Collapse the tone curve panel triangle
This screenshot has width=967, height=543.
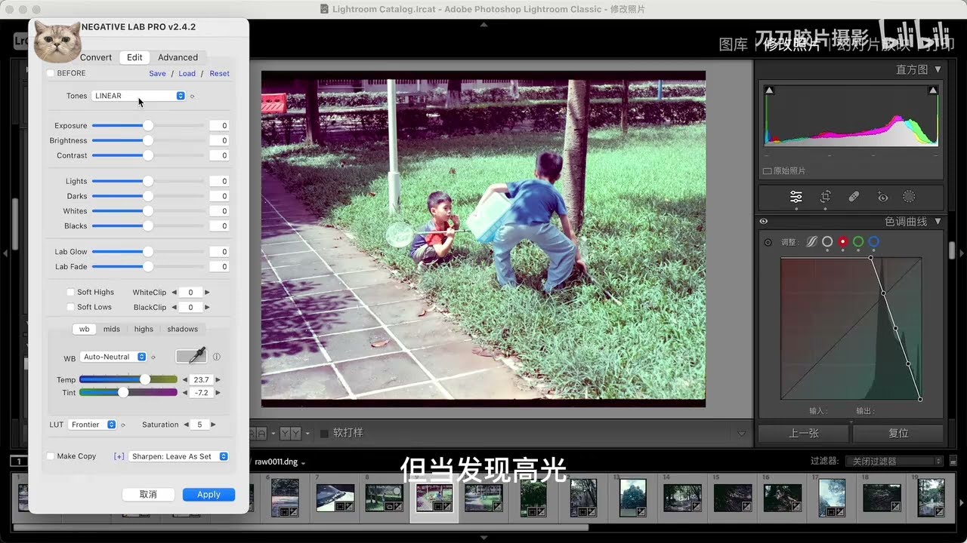point(938,221)
